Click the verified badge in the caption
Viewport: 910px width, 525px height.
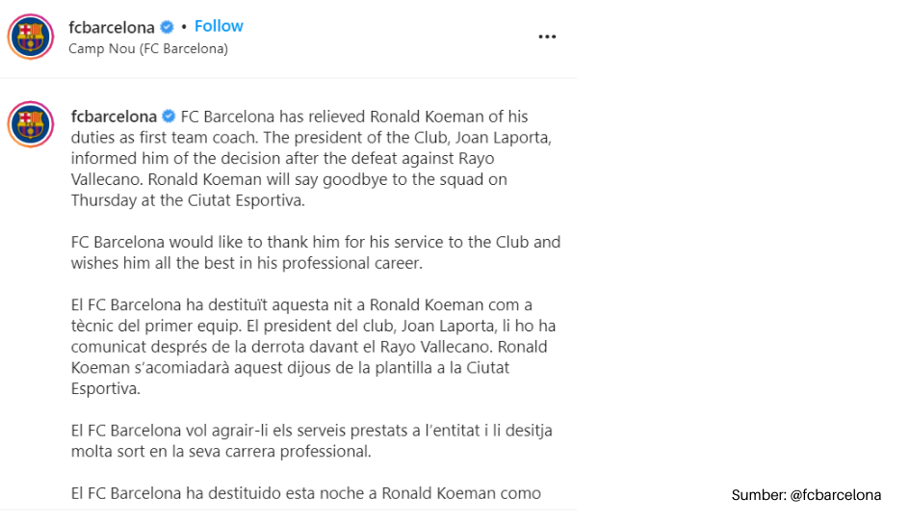(169, 117)
